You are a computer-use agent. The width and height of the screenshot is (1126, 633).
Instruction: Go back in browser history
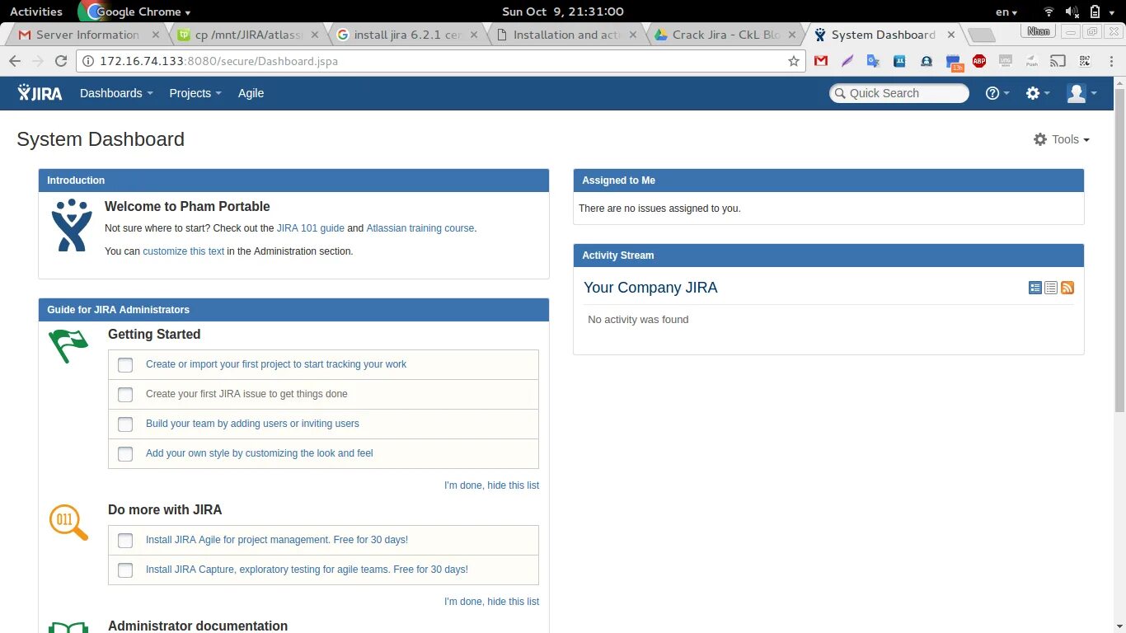tap(15, 61)
